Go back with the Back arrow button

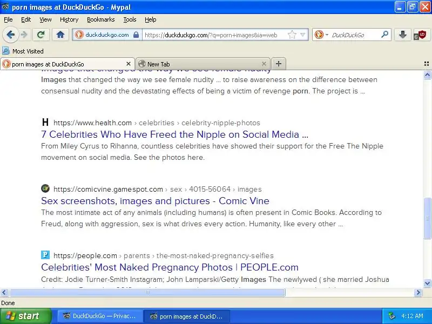click(10, 35)
